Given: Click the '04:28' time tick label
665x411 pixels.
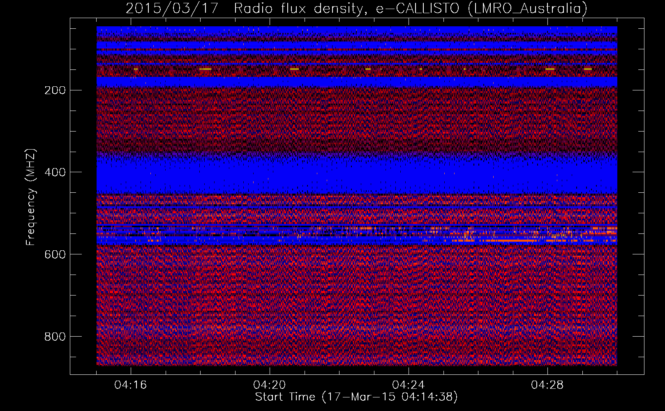Looking at the screenshot, I should coord(547,385).
